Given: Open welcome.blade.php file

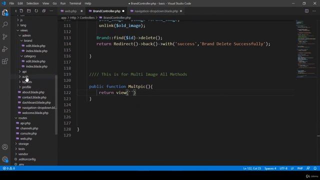Looking at the screenshot, I should [35, 113].
